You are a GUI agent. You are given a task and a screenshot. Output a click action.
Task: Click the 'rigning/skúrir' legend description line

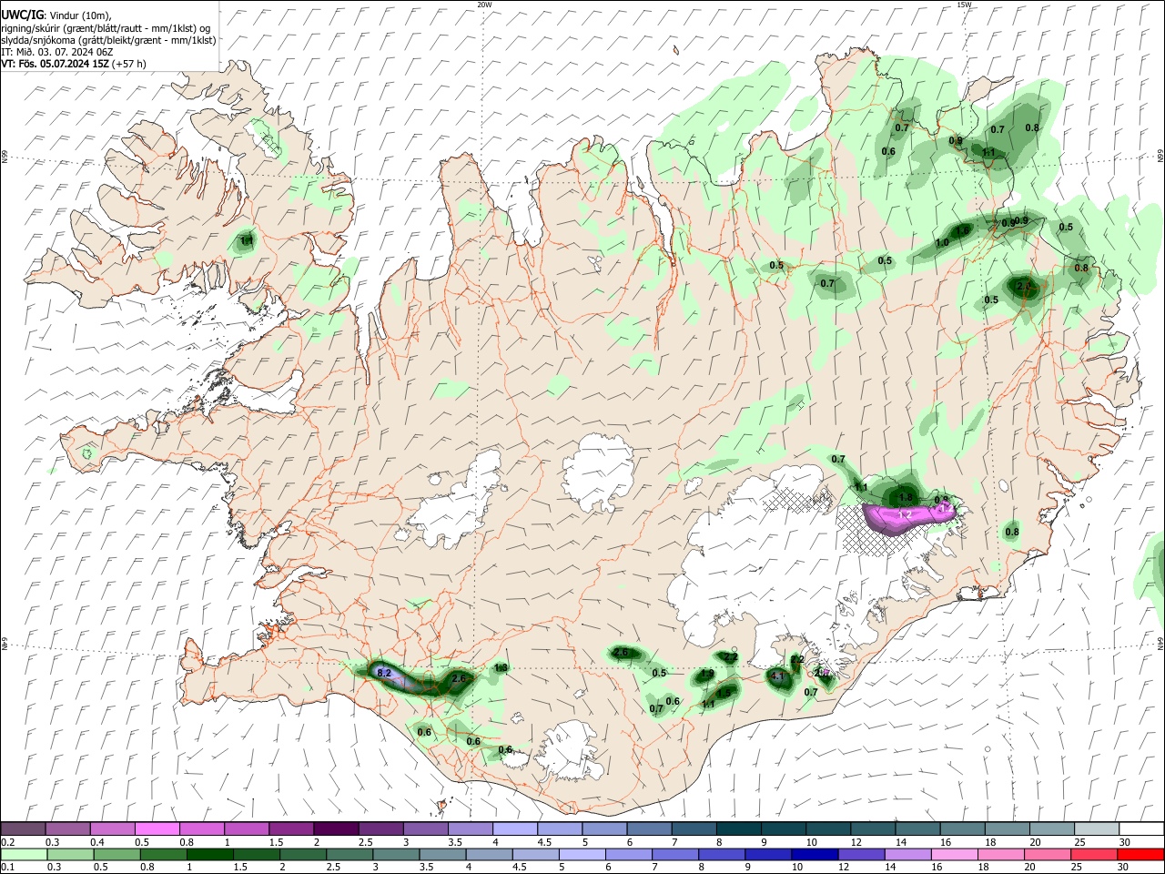click(x=106, y=28)
